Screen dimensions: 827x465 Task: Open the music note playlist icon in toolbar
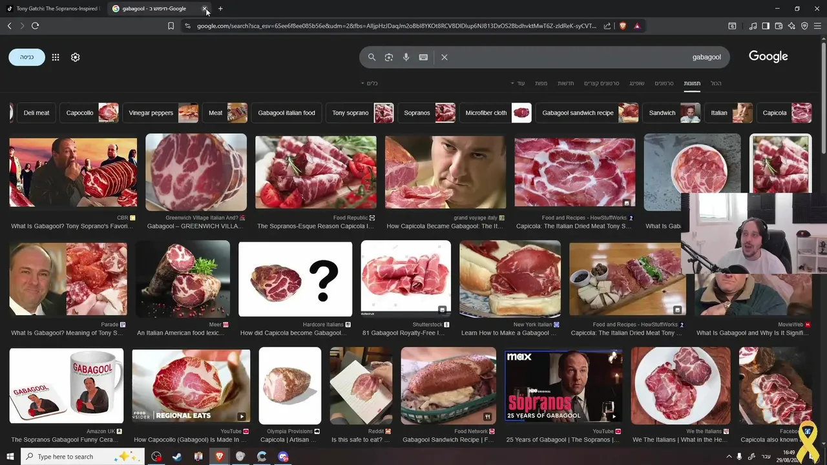753,26
